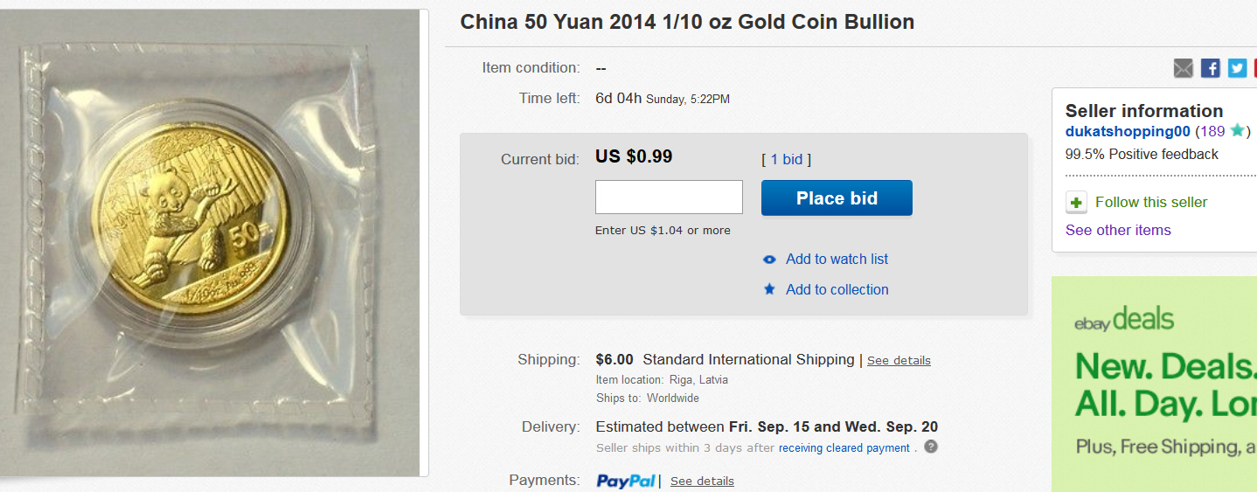Open the help question mark by cleared payment

931,447
